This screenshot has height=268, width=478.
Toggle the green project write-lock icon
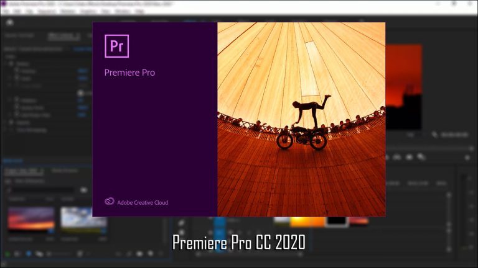(x=7, y=254)
